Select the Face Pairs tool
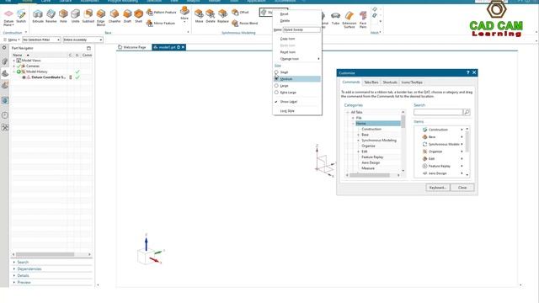The image size is (539, 303). click(363, 19)
